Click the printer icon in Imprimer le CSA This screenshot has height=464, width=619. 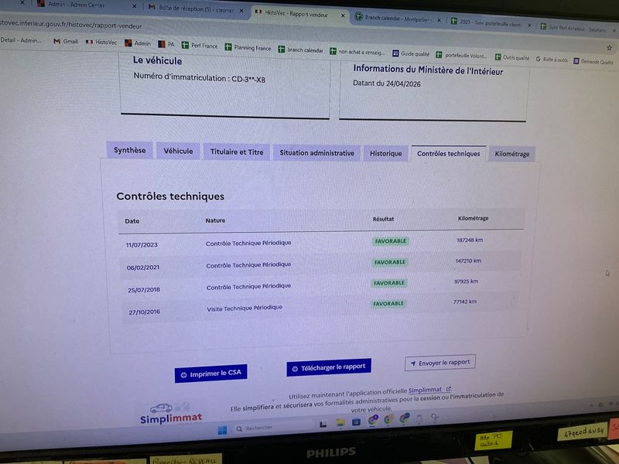click(183, 375)
